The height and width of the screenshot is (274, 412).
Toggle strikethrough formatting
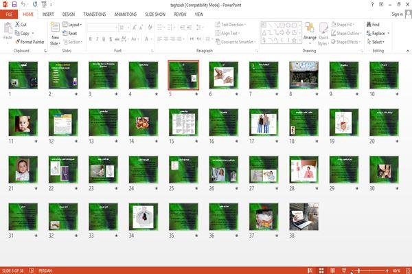(117, 39)
